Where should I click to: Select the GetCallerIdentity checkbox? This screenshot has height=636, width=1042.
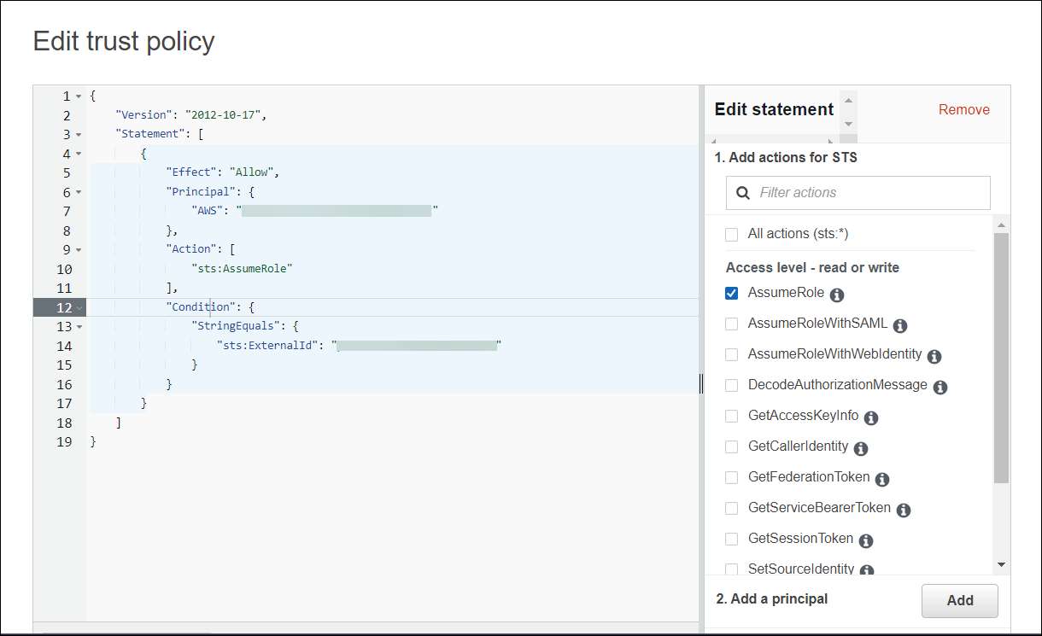click(x=731, y=446)
